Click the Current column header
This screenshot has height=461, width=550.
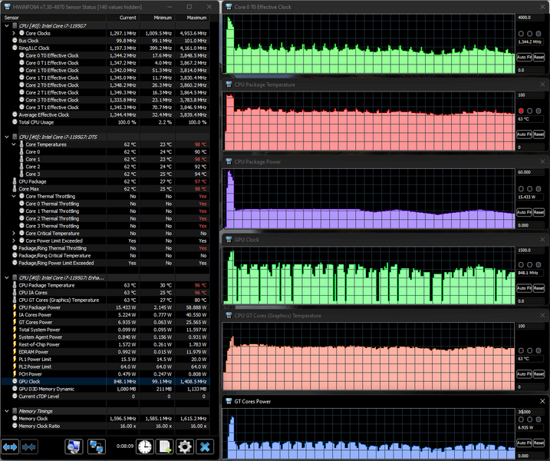124,18
